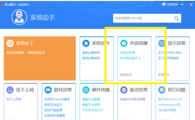The width and height of the screenshot is (195, 120).
Task: Click the search box 搜索需要解决的问题
Action: (143, 18)
